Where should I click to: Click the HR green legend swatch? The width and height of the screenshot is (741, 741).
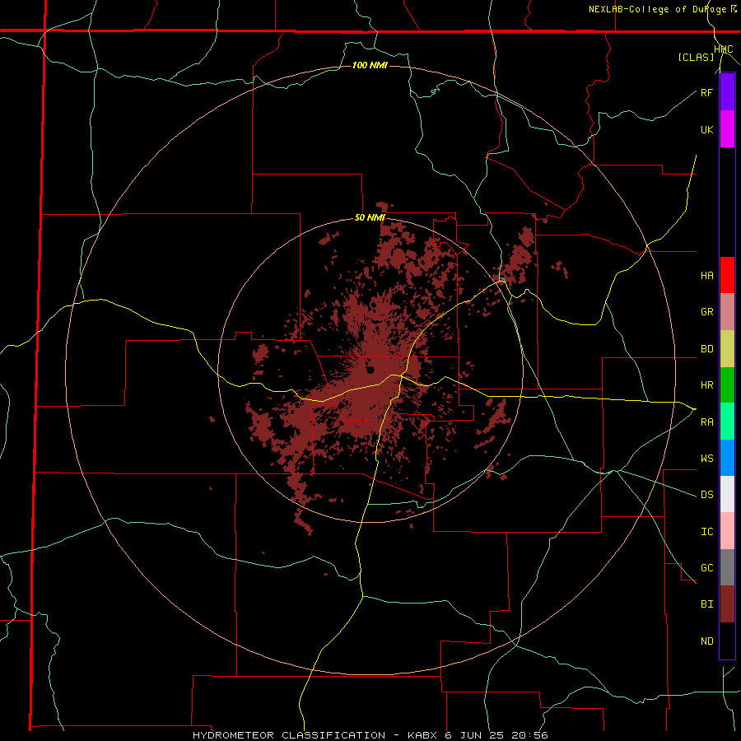[x=727, y=385]
